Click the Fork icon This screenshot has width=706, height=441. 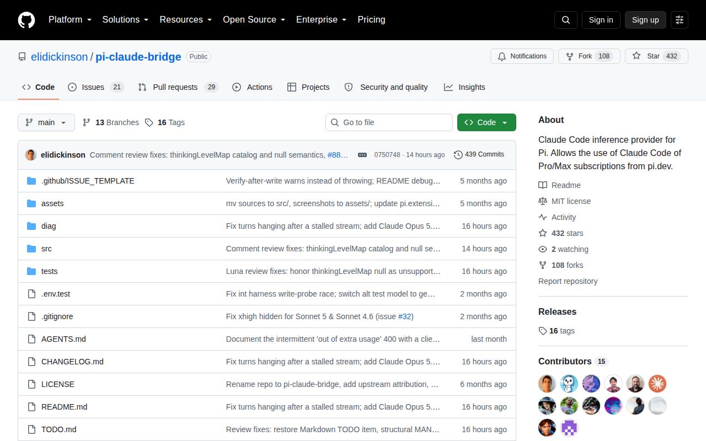click(570, 56)
